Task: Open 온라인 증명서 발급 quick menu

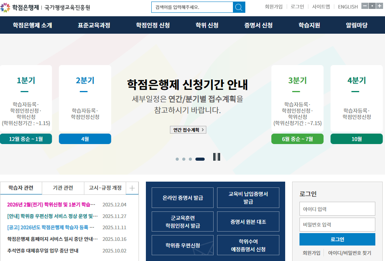Action: tap(182, 197)
